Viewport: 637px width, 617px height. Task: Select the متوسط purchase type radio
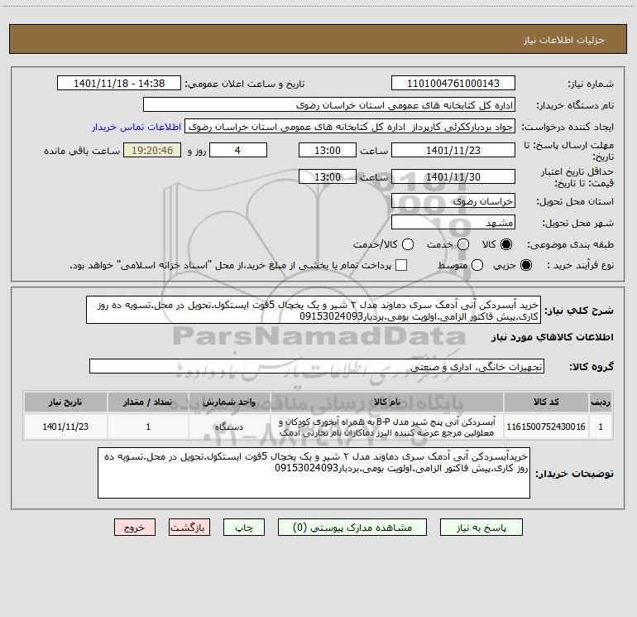[x=477, y=265]
